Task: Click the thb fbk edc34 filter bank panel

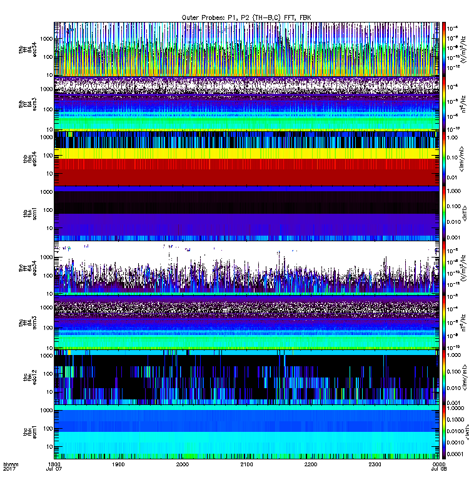Action: click(246, 158)
